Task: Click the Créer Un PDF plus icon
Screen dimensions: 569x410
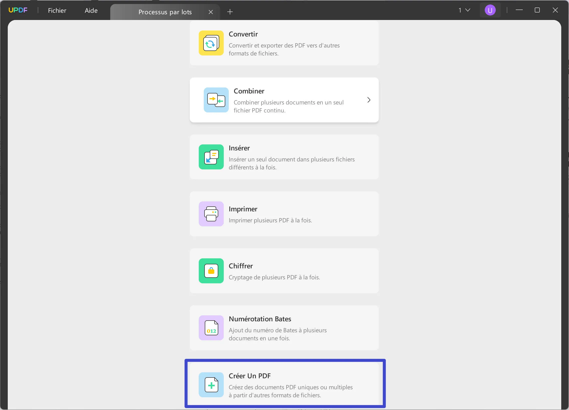Action: pos(211,385)
